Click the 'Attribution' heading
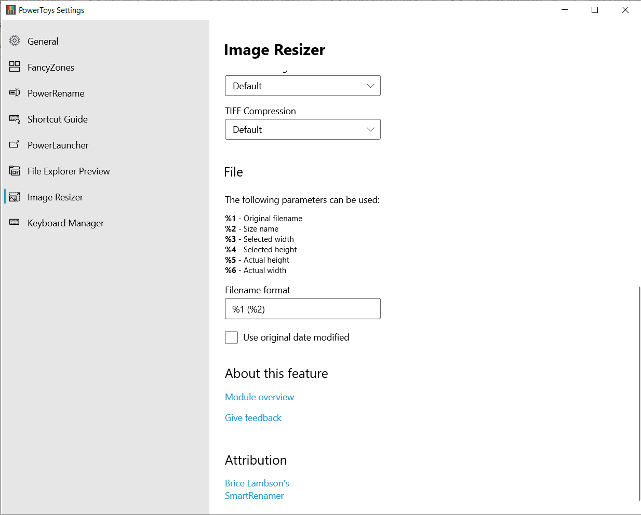Image resolution: width=641 pixels, height=515 pixels. (x=256, y=460)
